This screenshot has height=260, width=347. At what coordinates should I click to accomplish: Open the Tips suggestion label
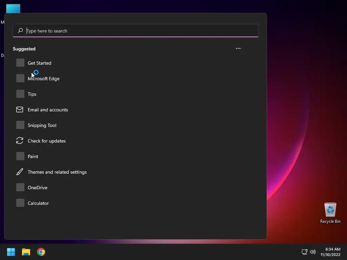(x=32, y=94)
